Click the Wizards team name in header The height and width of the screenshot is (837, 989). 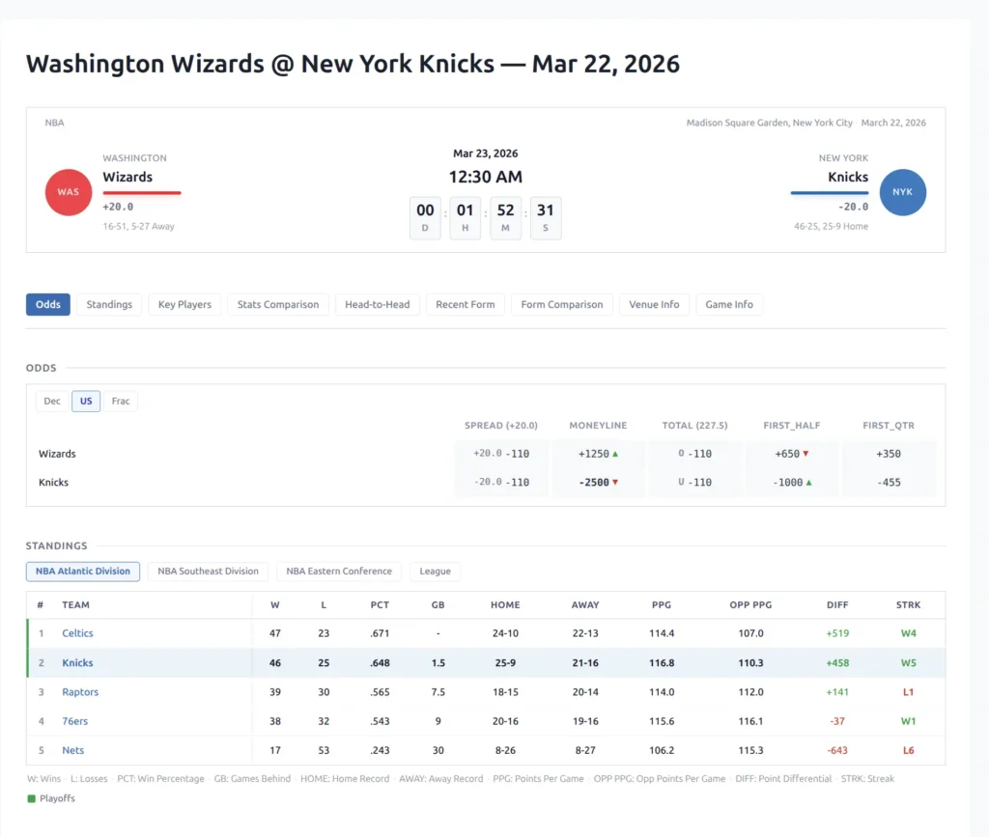pyautogui.click(x=127, y=177)
